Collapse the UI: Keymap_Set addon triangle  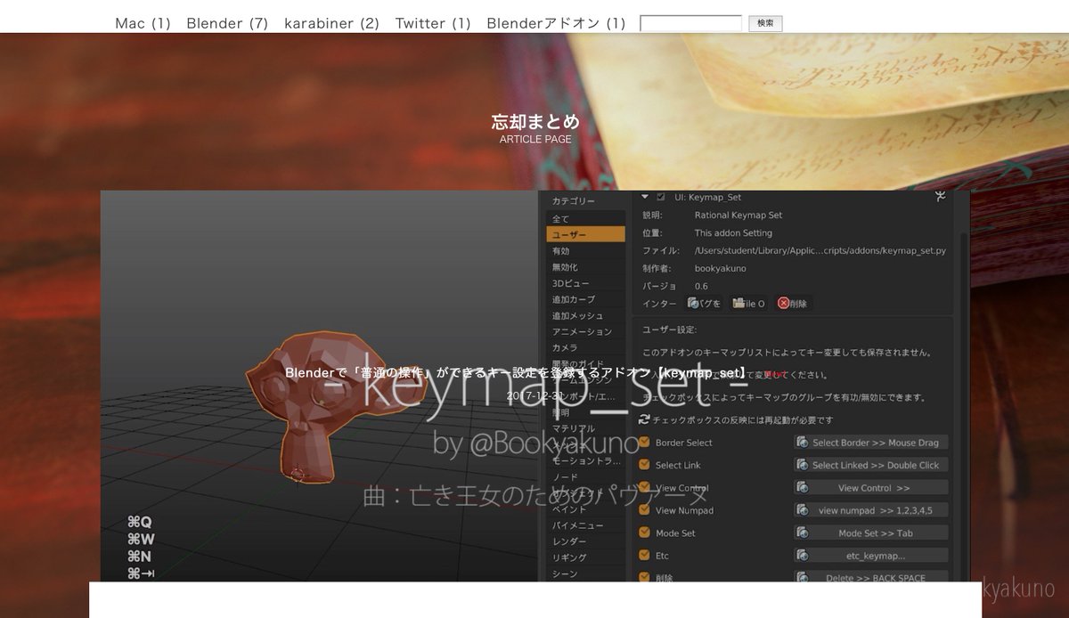tap(645, 196)
